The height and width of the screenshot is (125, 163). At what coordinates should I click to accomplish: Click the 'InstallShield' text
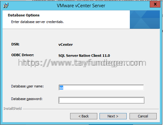coord(13,109)
